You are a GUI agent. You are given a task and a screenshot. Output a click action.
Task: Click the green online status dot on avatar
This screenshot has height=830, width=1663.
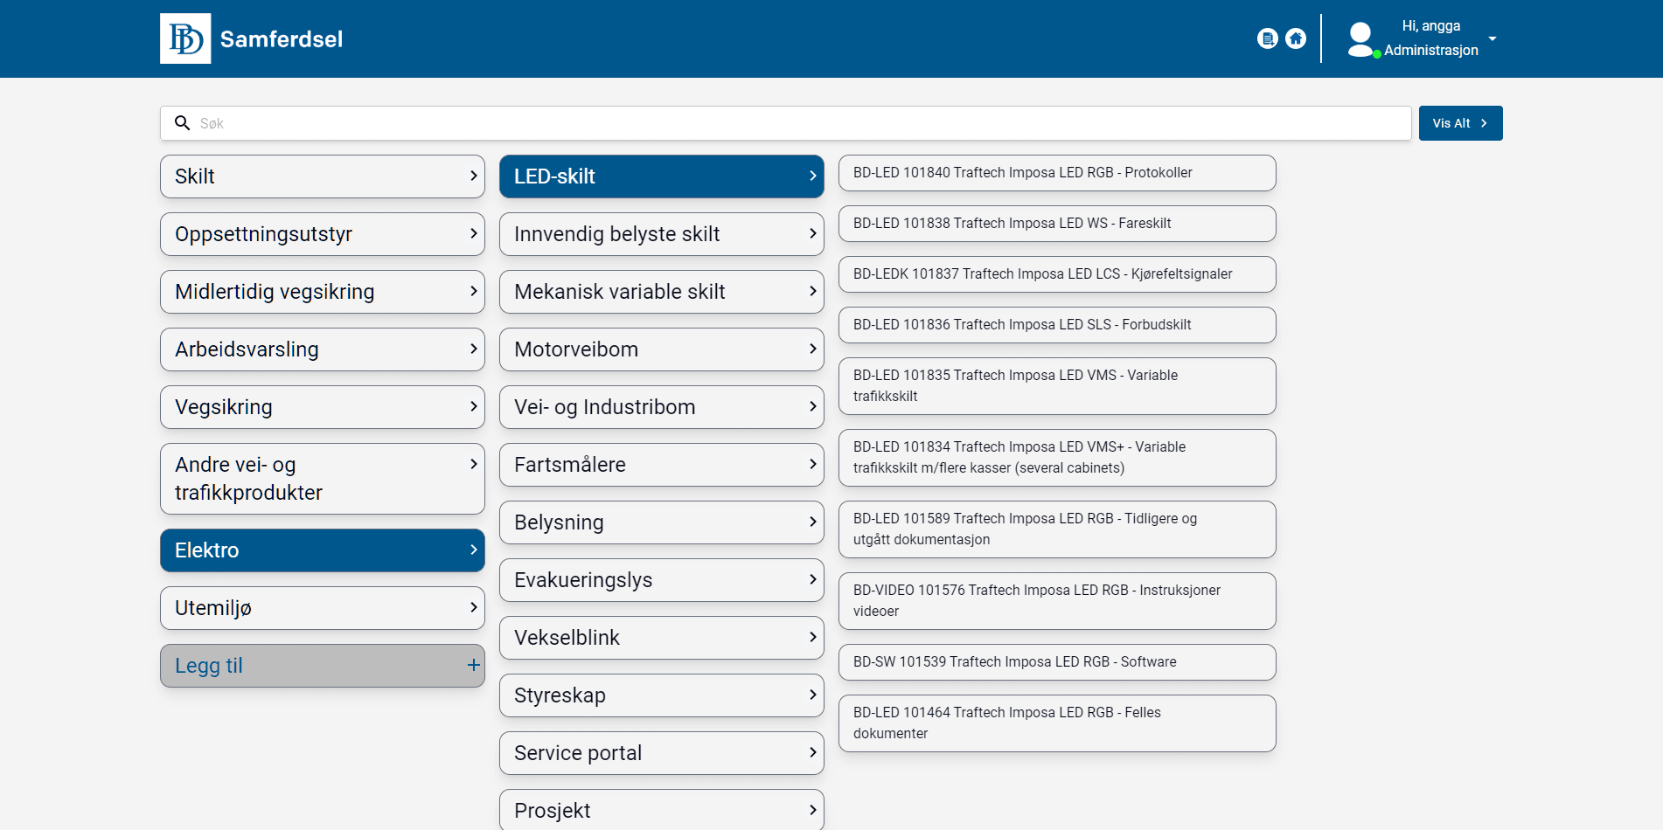coord(1379,52)
